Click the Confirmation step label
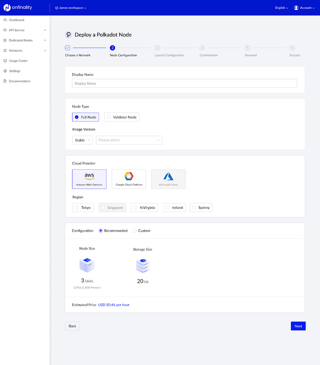This screenshot has height=365, width=320. [208, 55]
